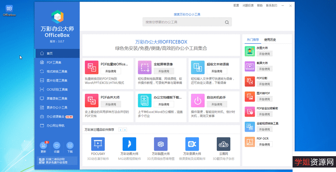Click 开始使用 under 全能视频转换工具
This screenshot has height=172, width=336.
pos(265,129)
